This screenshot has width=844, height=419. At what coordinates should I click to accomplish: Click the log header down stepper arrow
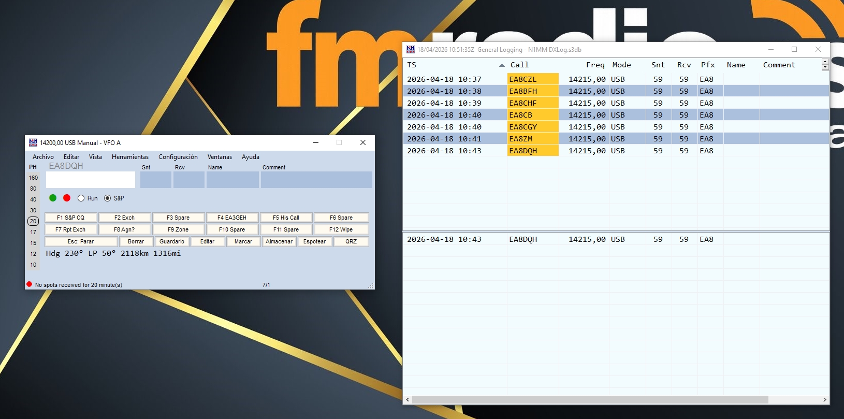825,67
